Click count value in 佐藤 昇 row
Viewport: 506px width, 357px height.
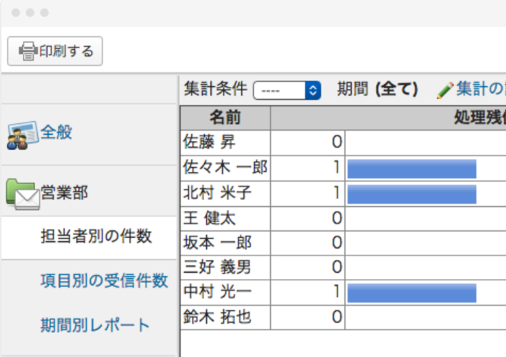click(x=337, y=142)
